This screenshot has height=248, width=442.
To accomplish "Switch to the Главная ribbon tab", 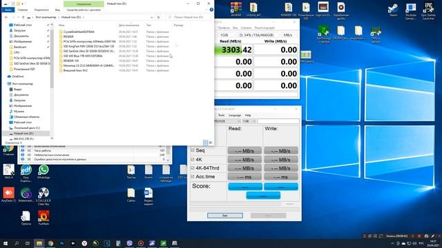I will point(23,10).
